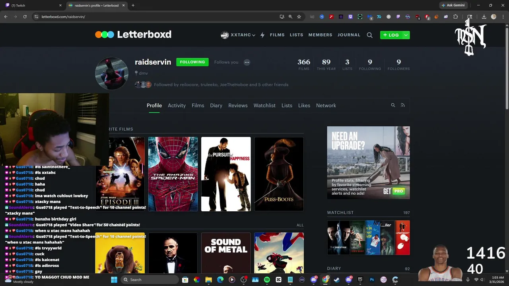Open CapCut from the taskbar
The height and width of the screenshot is (286, 509).
point(278,280)
